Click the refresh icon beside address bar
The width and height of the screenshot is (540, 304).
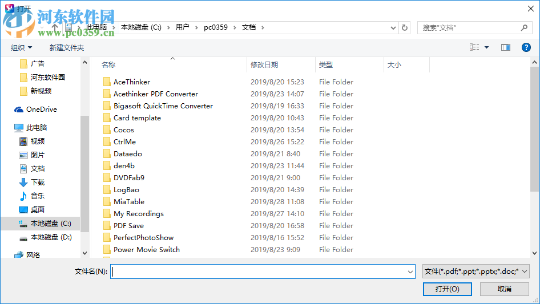pos(405,27)
